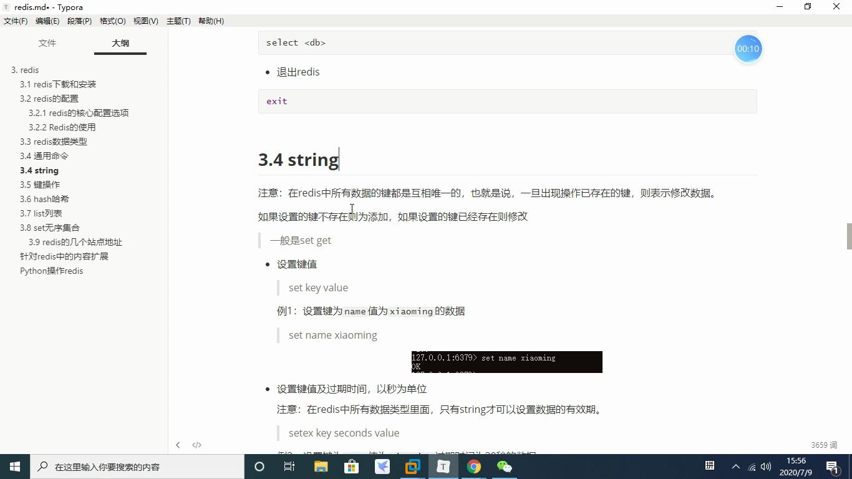The height and width of the screenshot is (479, 852).
Task: Open File Explorer from taskbar
Action: click(x=321, y=467)
